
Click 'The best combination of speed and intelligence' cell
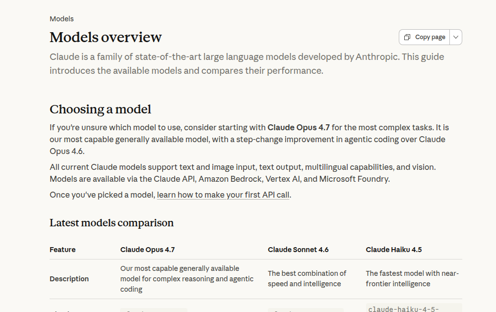pyautogui.click(x=307, y=278)
